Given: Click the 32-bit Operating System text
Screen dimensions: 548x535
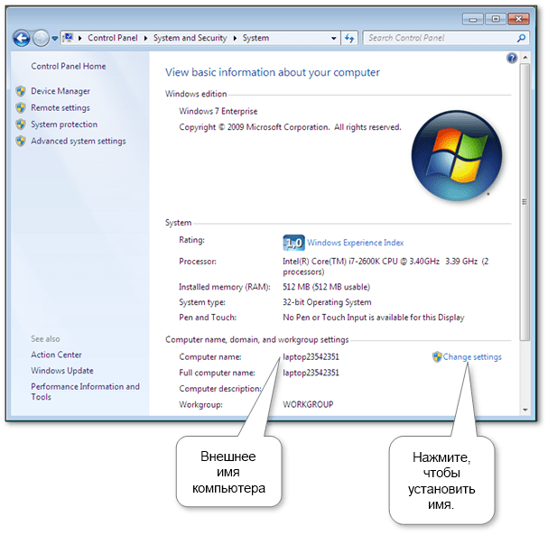Looking at the screenshot, I should click(x=327, y=302).
